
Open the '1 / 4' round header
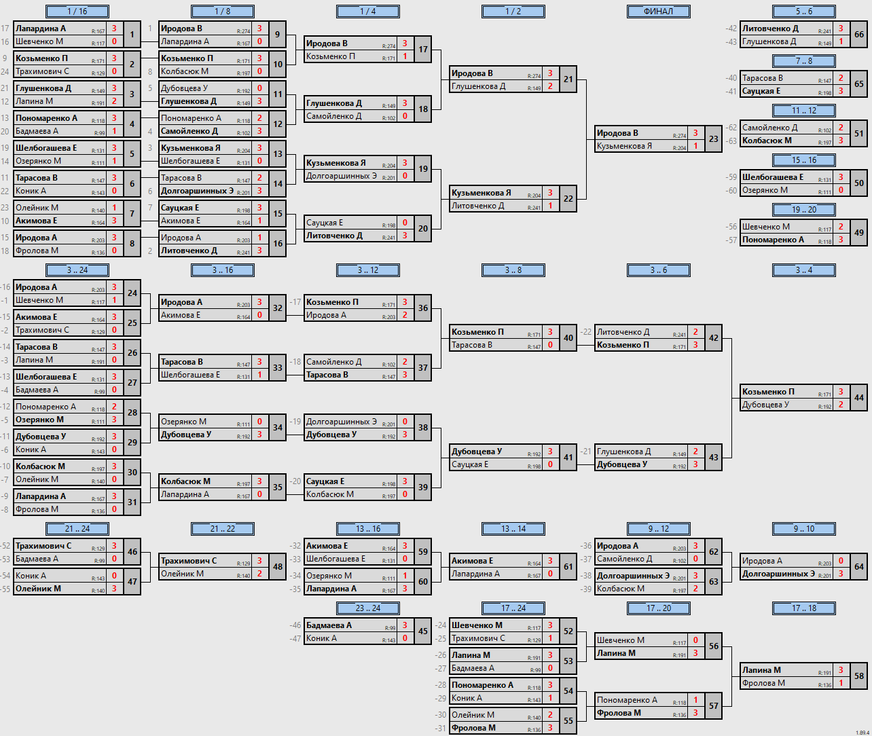point(368,12)
